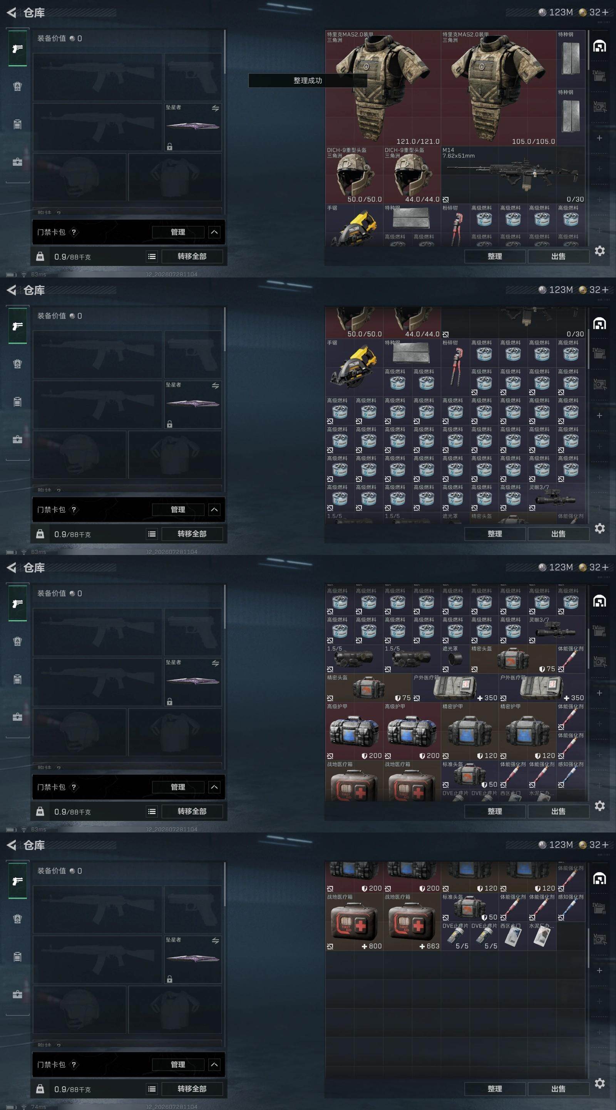Click 转移全部 on the 整理成功 screen
Viewport: 616px width, 1110px height.
(192, 256)
